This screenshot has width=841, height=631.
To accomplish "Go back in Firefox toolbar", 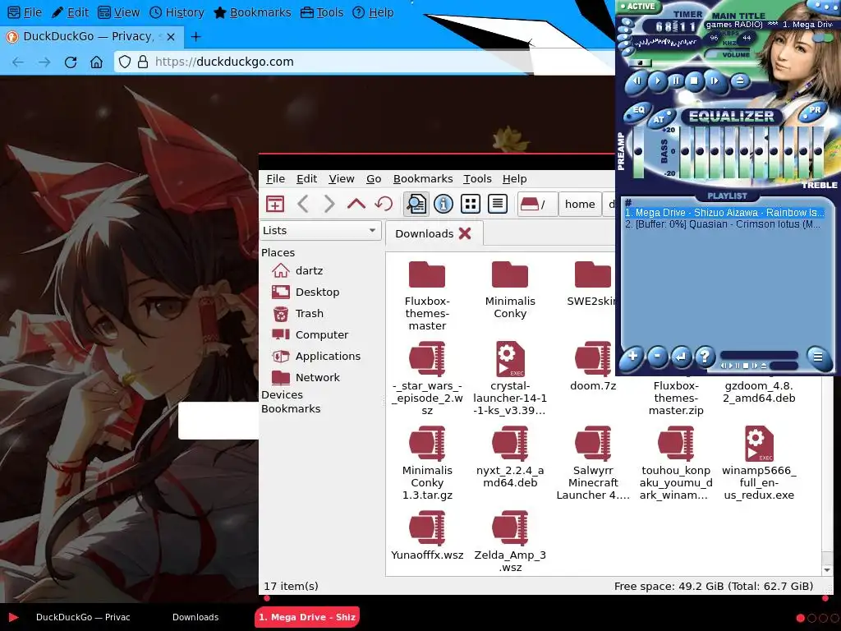I will (18, 62).
